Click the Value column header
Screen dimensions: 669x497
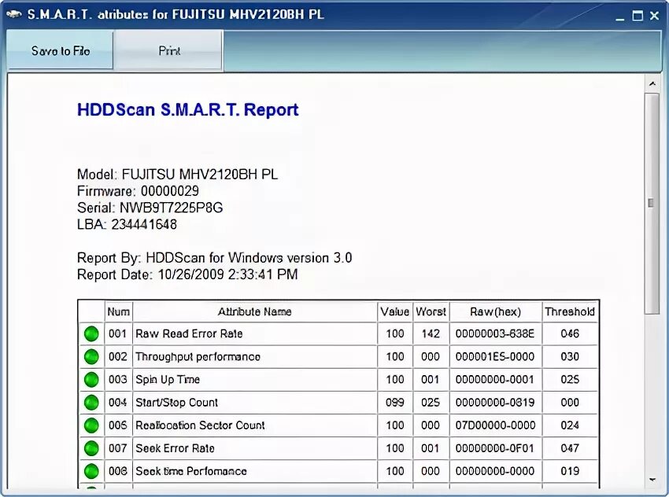point(394,311)
